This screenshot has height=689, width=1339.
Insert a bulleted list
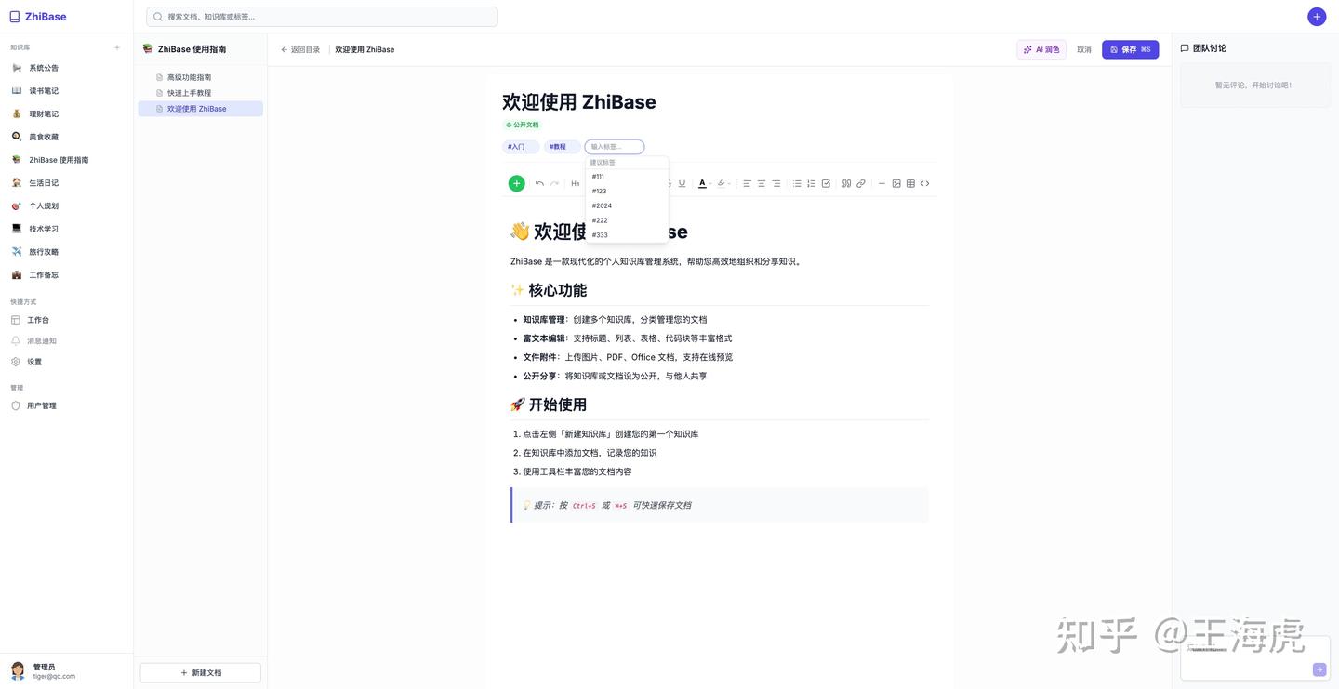click(x=797, y=183)
